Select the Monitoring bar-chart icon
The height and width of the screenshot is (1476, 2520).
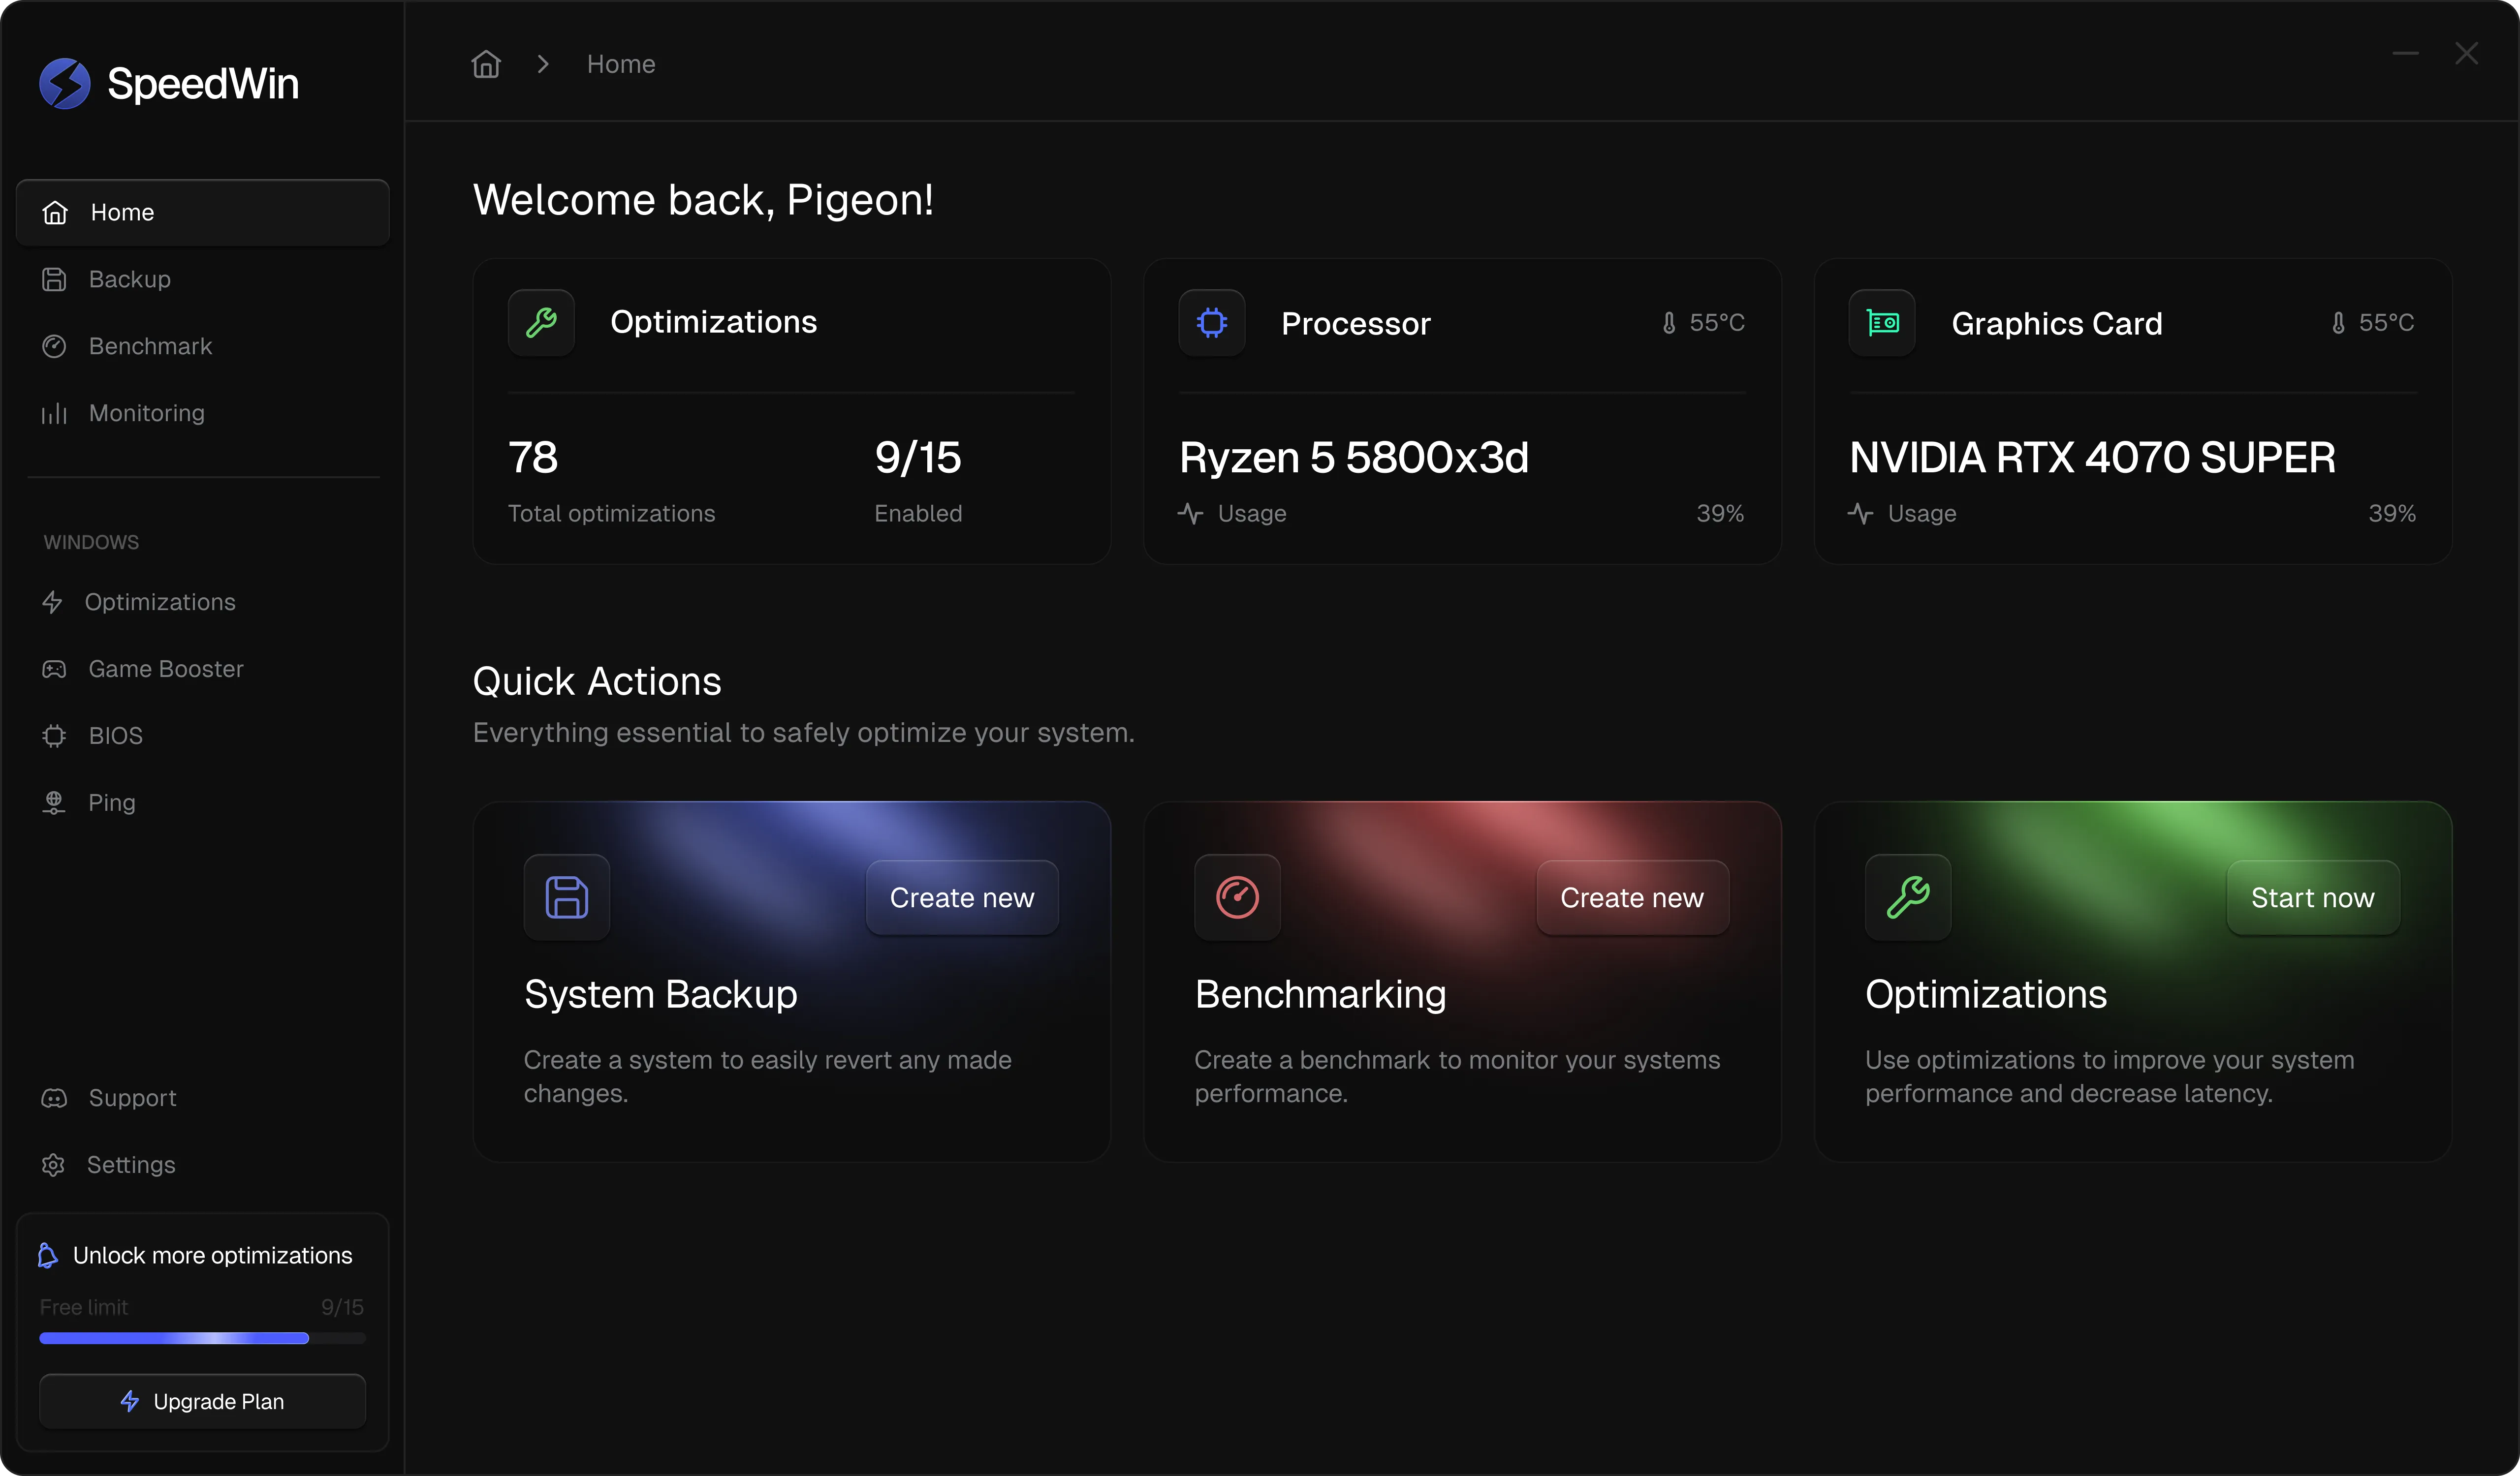54,413
